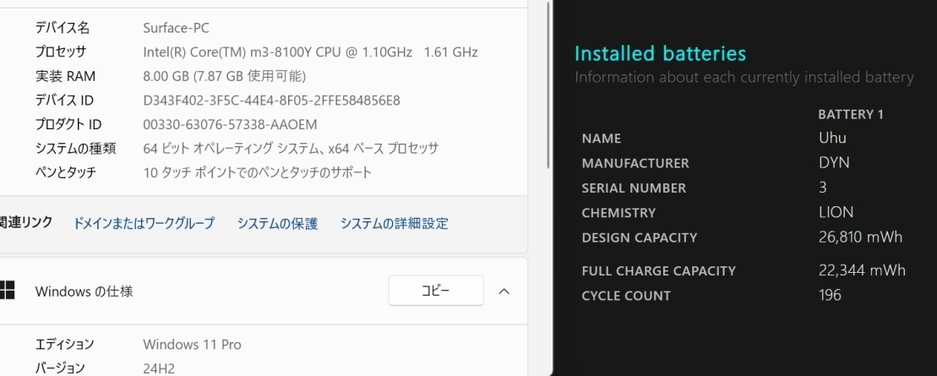Image resolution: width=937 pixels, height=376 pixels.
Task: Select the product ID 00330-63076-57338-AAOEM
Action: click(230, 124)
